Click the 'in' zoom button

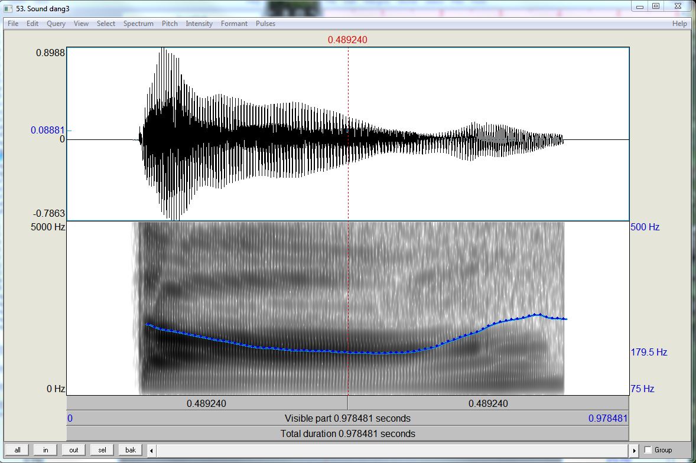point(45,449)
